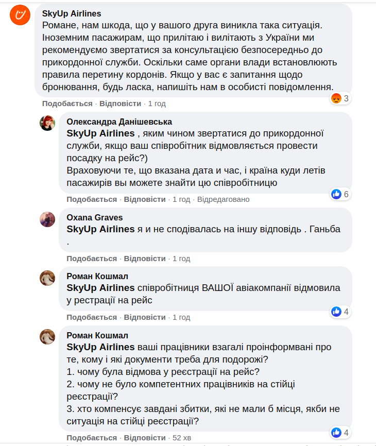376x446 pixels.
Task: Reply to SkyUp Airlines' comment with Відповісти
Action: tap(120, 104)
